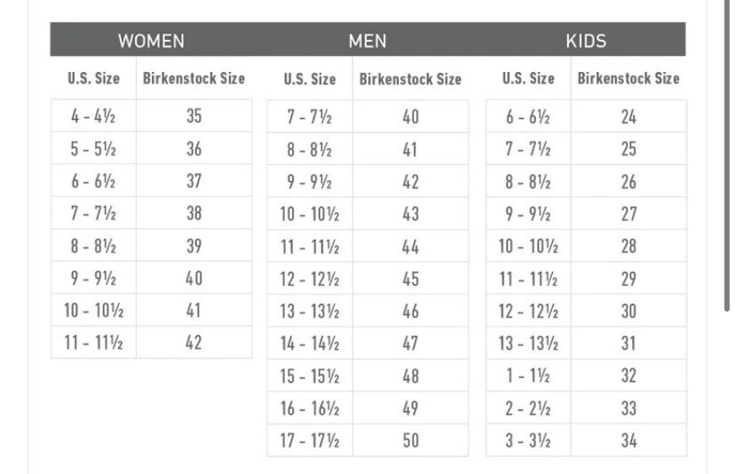The width and height of the screenshot is (735, 474).
Task: Select Birkenstock size 24 cell
Action: (x=628, y=116)
